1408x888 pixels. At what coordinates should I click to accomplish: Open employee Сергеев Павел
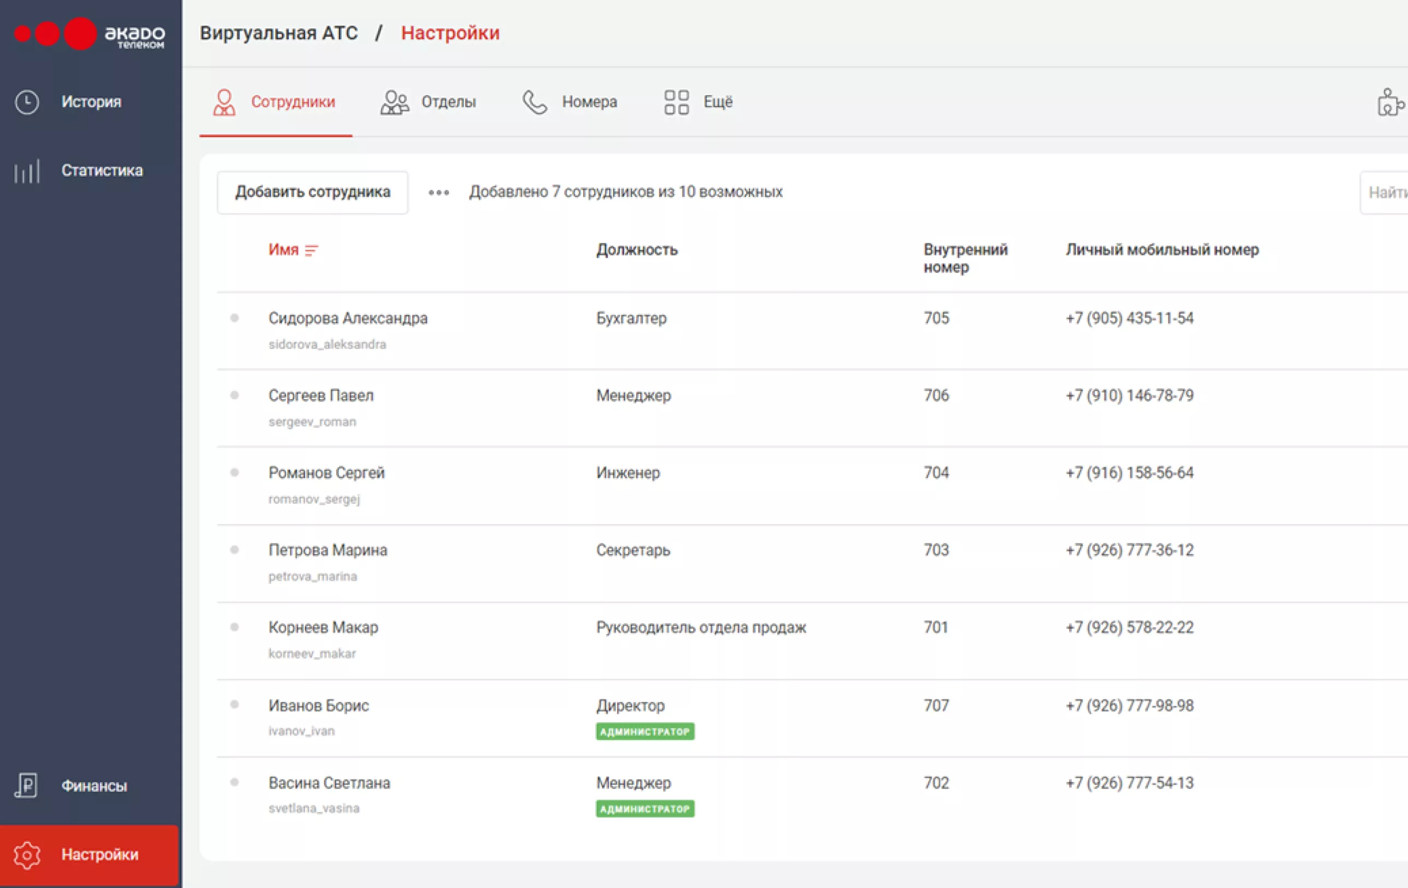click(321, 395)
